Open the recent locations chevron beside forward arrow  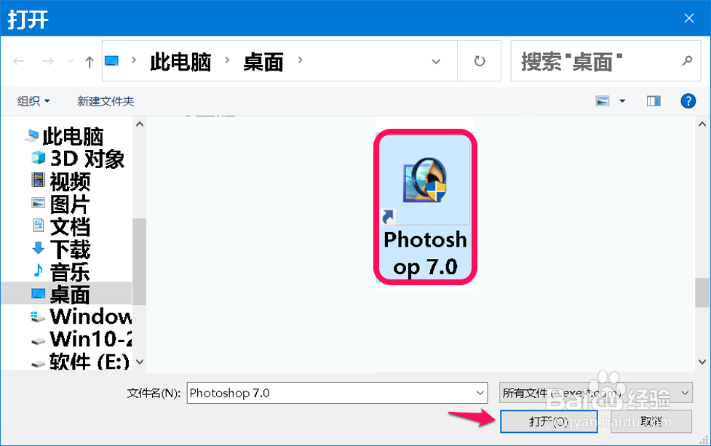(70, 60)
